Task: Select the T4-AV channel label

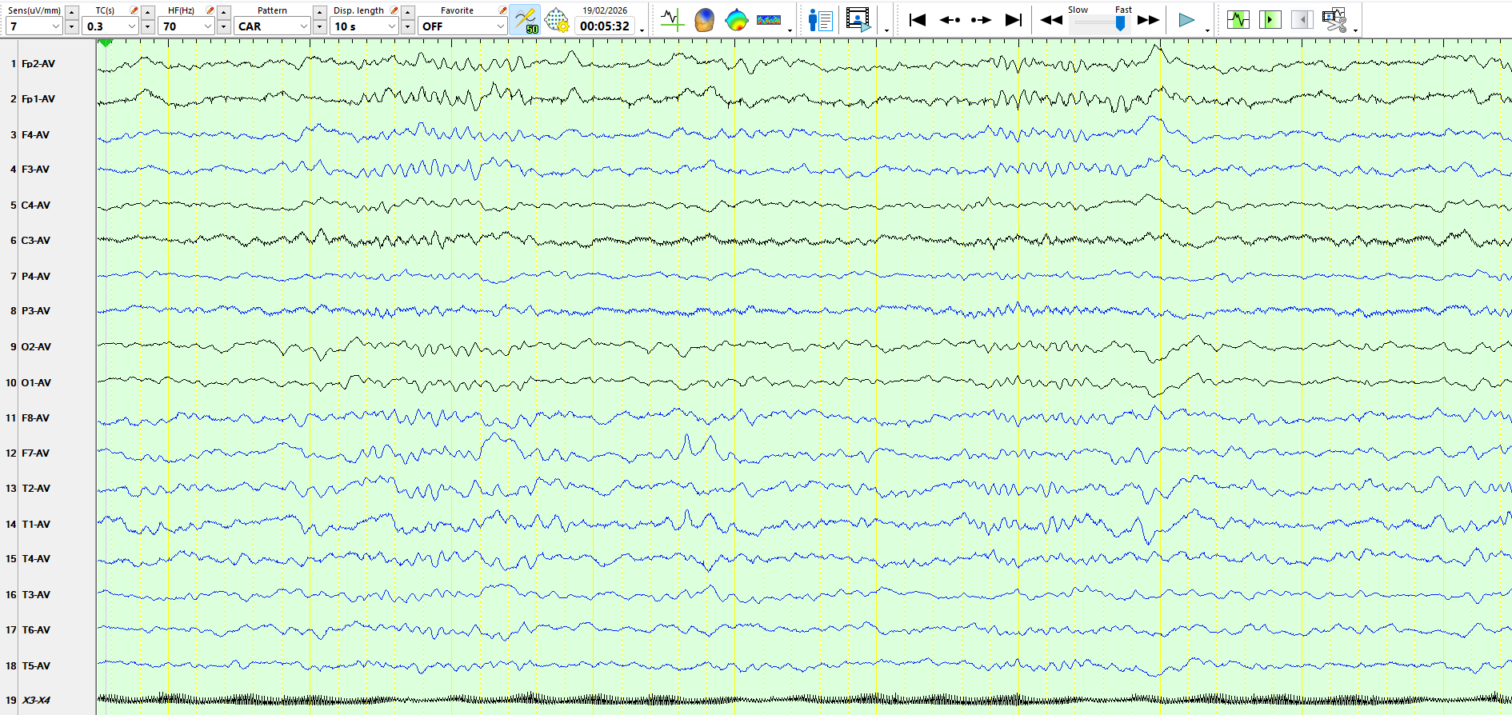Action: point(36,559)
